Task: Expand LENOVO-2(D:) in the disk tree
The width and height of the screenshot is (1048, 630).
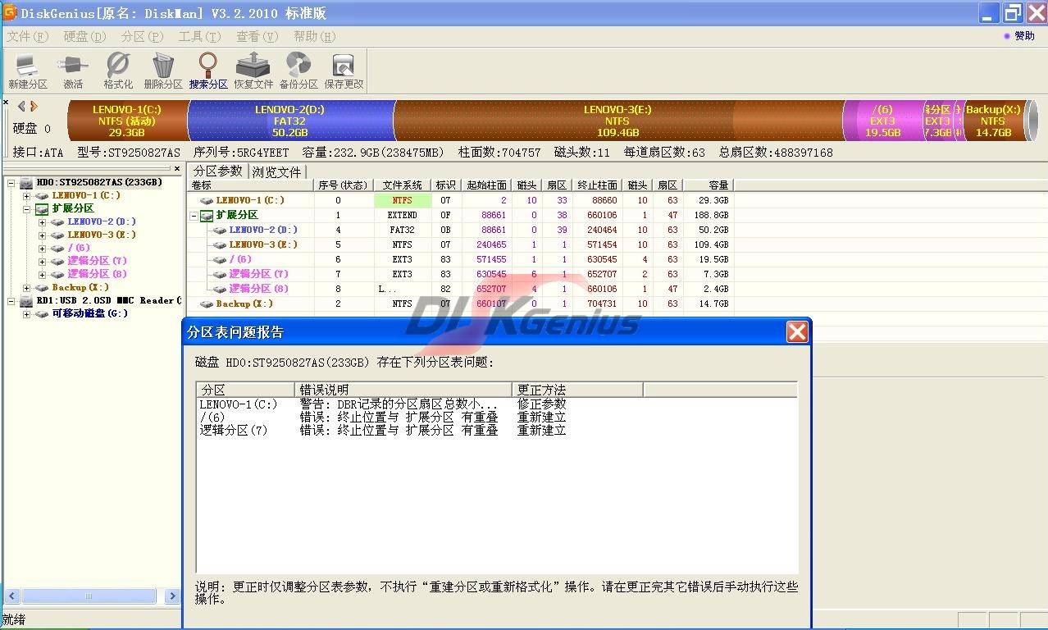Action: [42, 222]
